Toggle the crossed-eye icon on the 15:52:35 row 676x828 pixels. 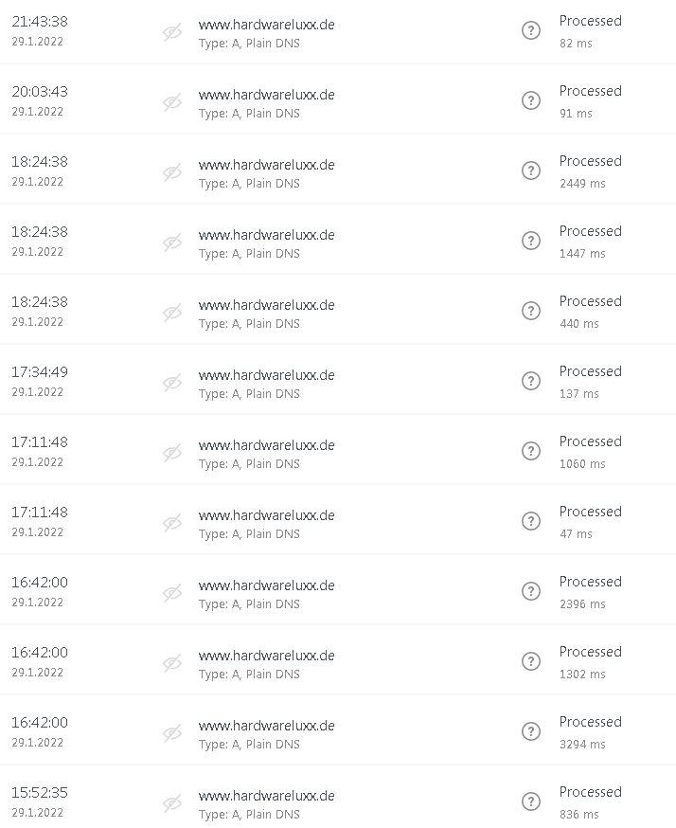point(172,803)
